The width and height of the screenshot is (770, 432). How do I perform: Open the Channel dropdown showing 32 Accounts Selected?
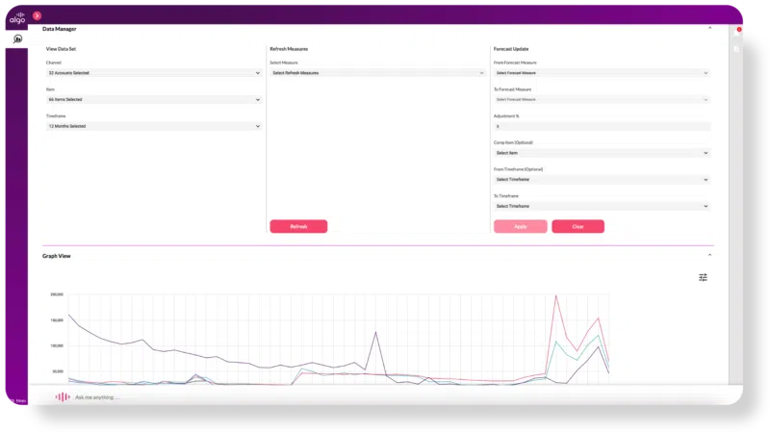[154, 72]
